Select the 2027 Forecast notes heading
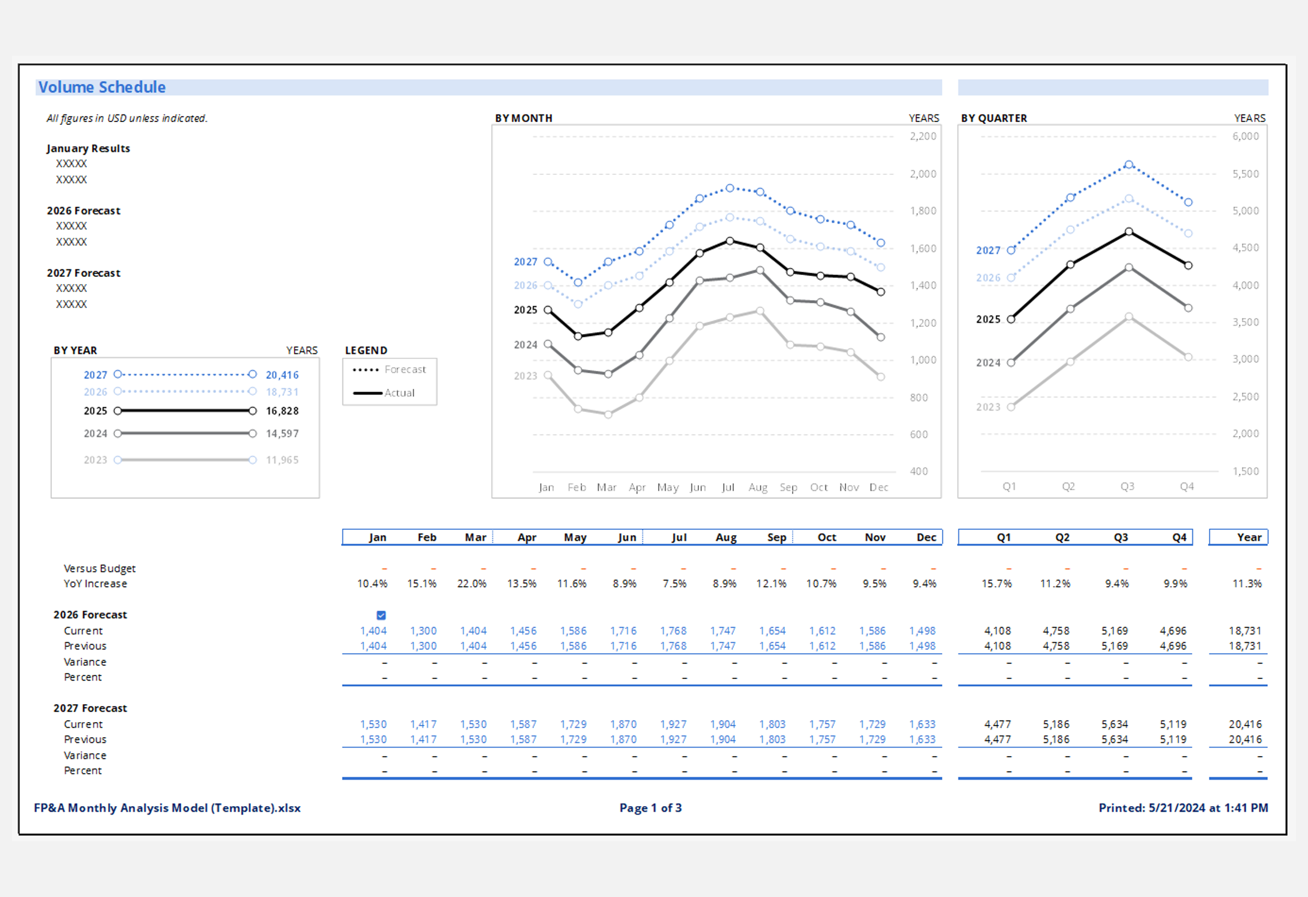The image size is (1308, 897). [x=84, y=273]
